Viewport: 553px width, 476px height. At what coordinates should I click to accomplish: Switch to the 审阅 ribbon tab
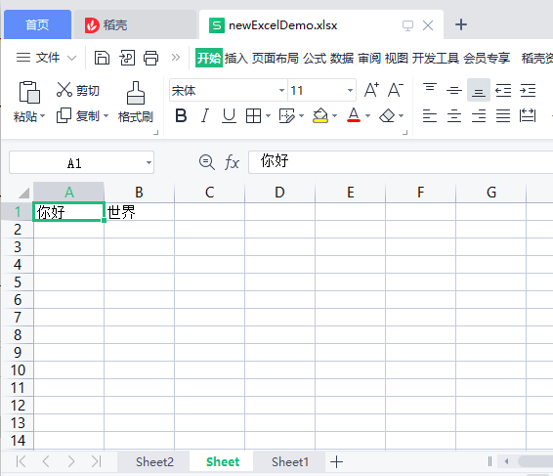(369, 58)
